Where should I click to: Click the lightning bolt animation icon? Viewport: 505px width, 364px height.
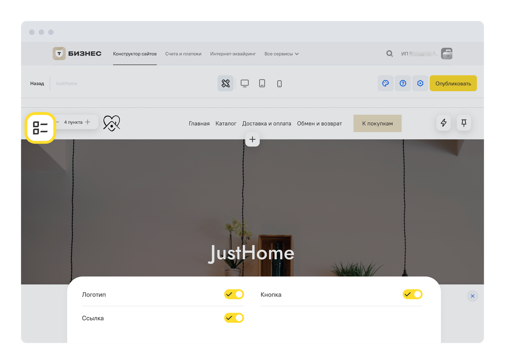pyautogui.click(x=443, y=123)
